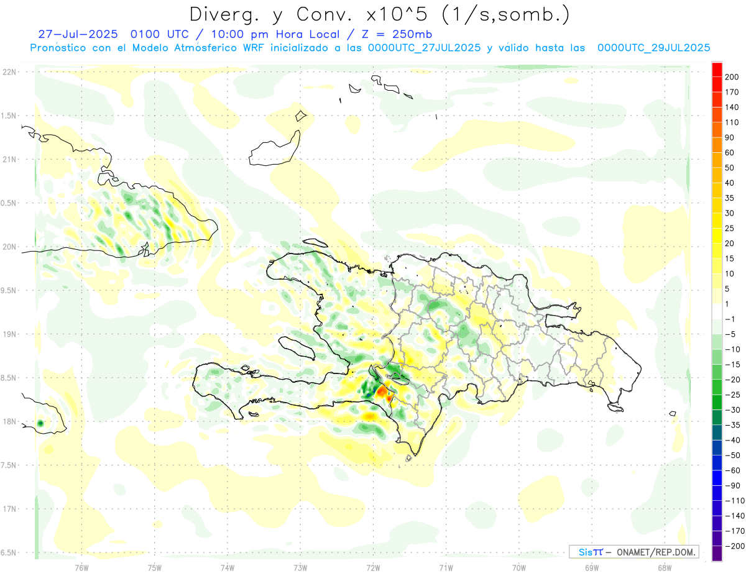Click legend value '200' at scale top
The width and height of the screenshot is (746, 576).
click(x=733, y=76)
